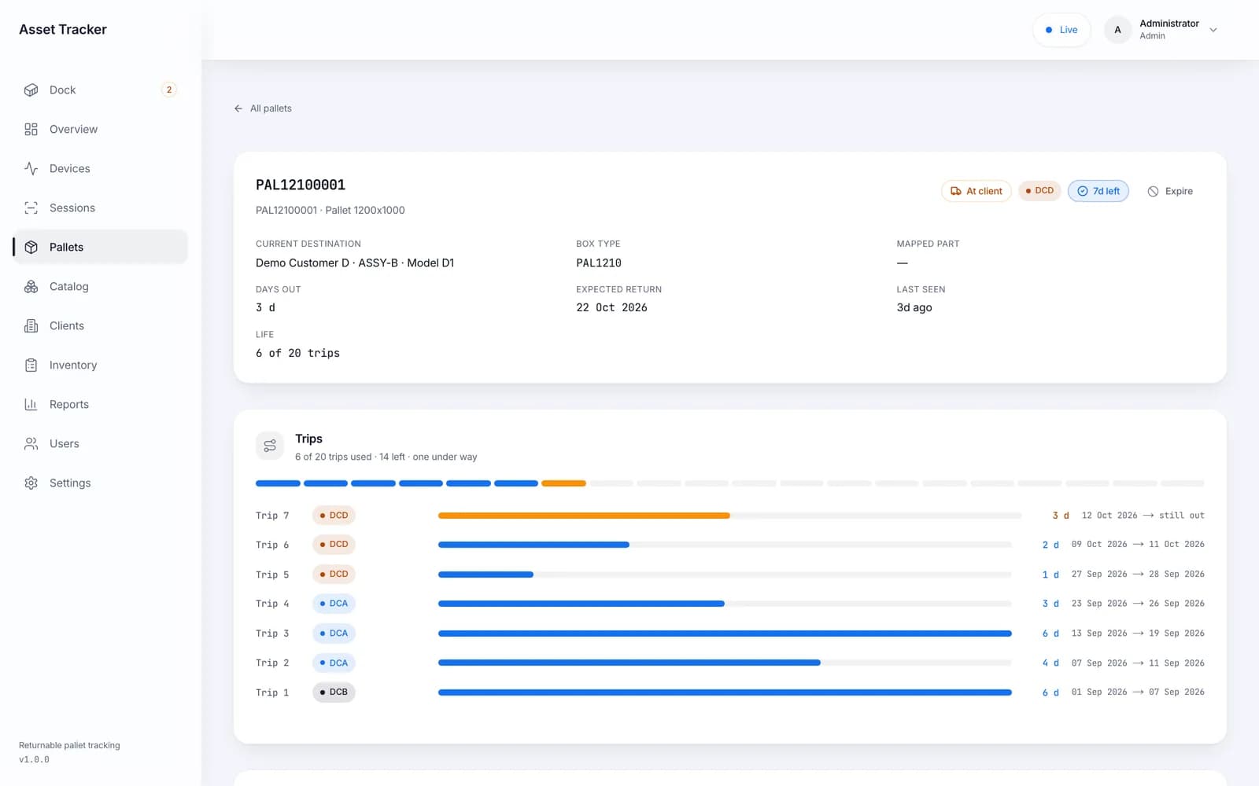Click the DCA tag on Trip 3
Image resolution: width=1259 pixels, height=786 pixels.
click(334, 634)
